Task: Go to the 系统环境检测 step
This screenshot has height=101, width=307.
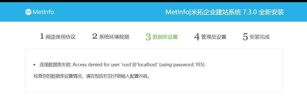Action: tap(114, 37)
